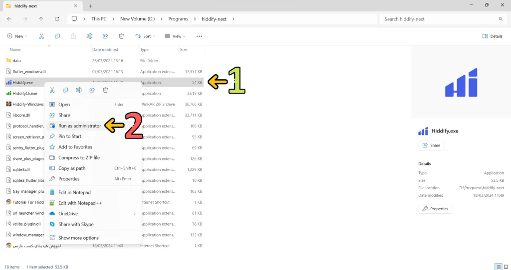Choose Share from the context menu
Viewport: 511px width, 270px height.
point(93,115)
